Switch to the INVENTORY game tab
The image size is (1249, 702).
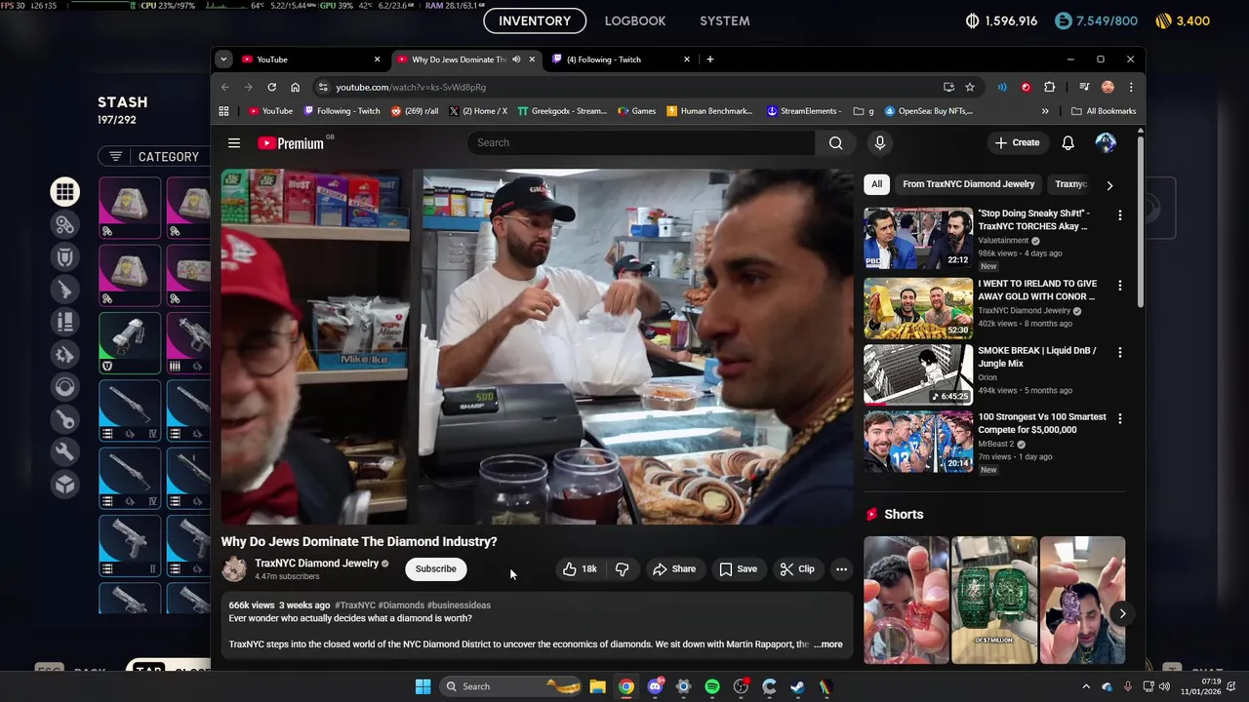coord(535,20)
